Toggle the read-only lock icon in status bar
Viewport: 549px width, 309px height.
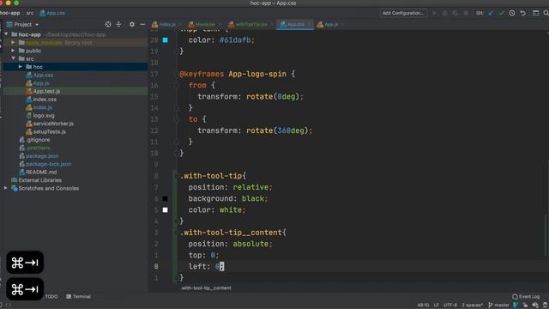pos(525,306)
